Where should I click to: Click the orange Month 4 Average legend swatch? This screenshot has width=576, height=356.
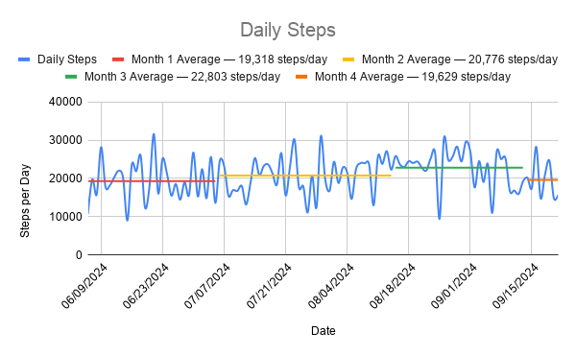pyautogui.click(x=301, y=77)
